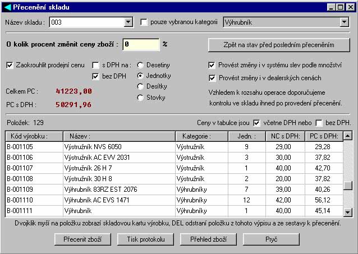Click PC price cell 56,12

[324, 200]
